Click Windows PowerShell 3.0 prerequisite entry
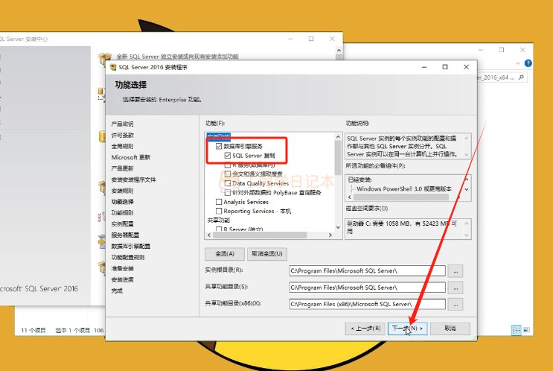The image size is (553, 371). [x=404, y=189]
